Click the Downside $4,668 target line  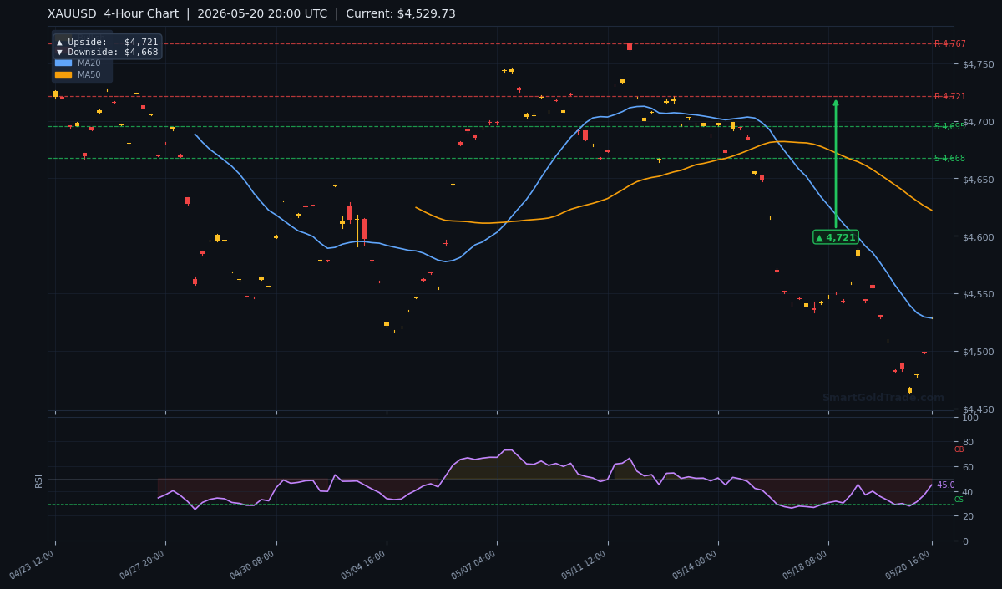tap(107, 52)
